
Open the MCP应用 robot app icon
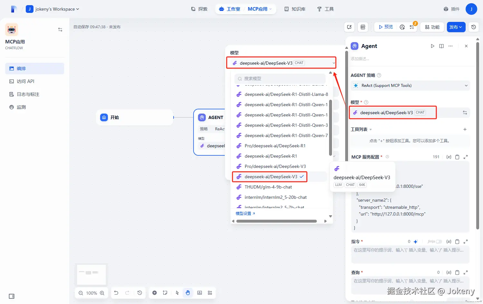click(12, 30)
